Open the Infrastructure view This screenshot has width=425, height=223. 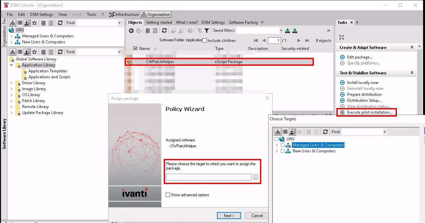point(124,15)
